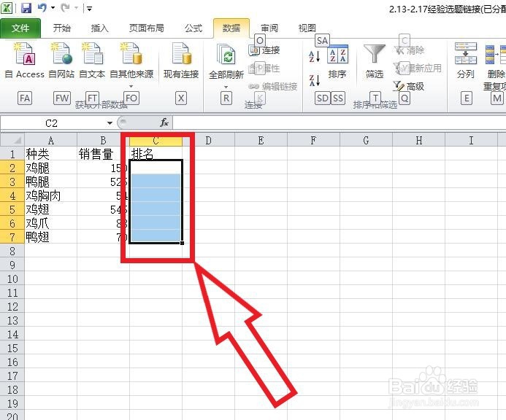The width and height of the screenshot is (506, 420).
Task: Select row 19 header
Action: 12,403
